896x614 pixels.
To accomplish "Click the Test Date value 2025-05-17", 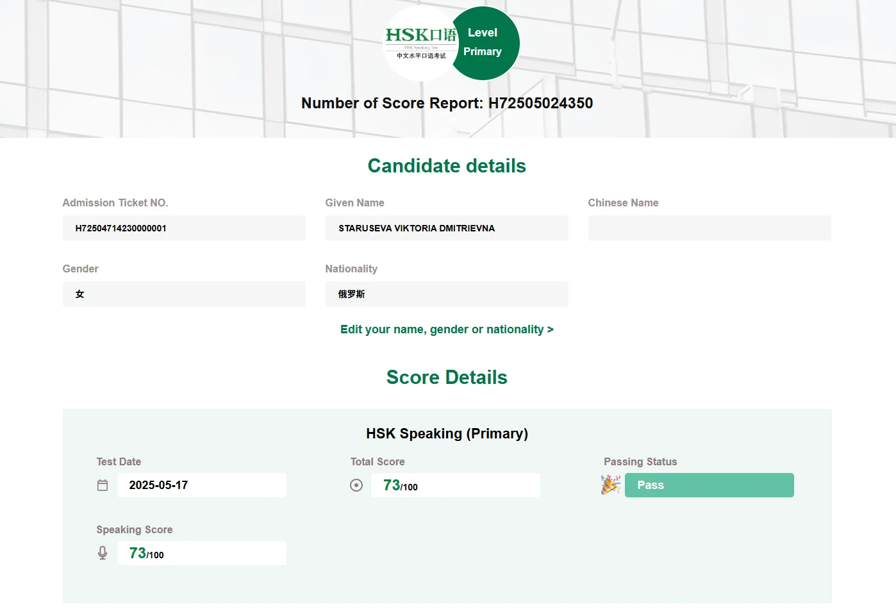I will (202, 485).
